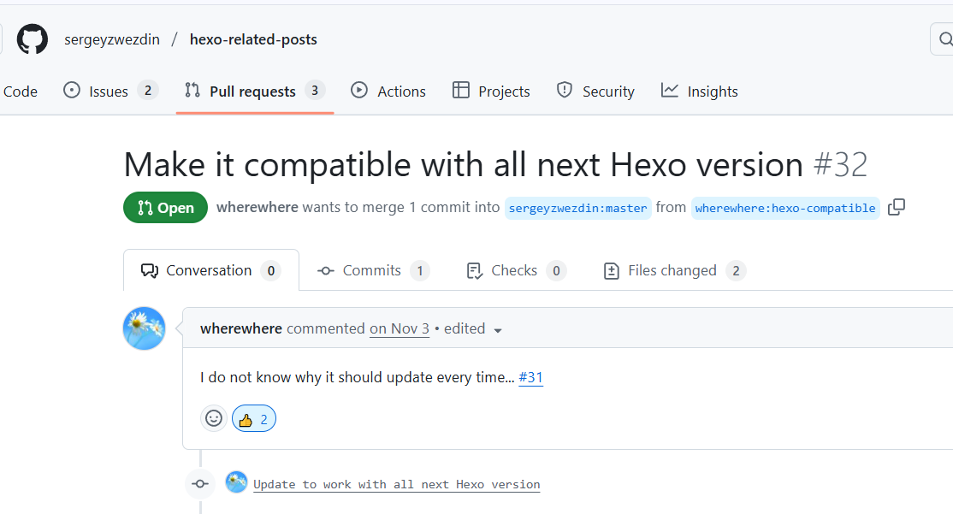Switch to the Files changed tab

point(674,271)
